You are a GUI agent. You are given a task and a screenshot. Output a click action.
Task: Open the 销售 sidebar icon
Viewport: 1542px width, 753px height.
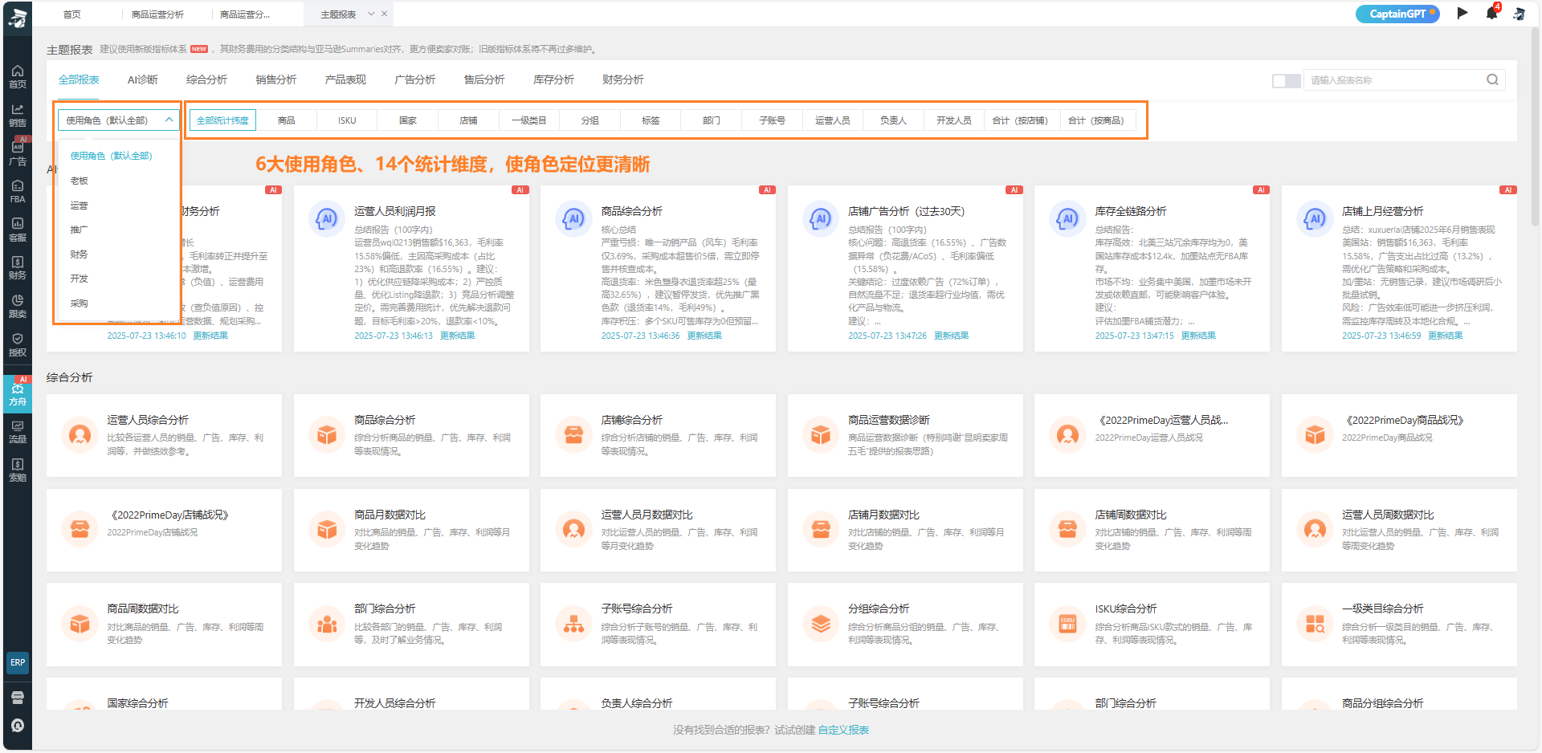[18, 115]
